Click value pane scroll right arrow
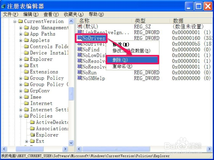 (209, 149)
